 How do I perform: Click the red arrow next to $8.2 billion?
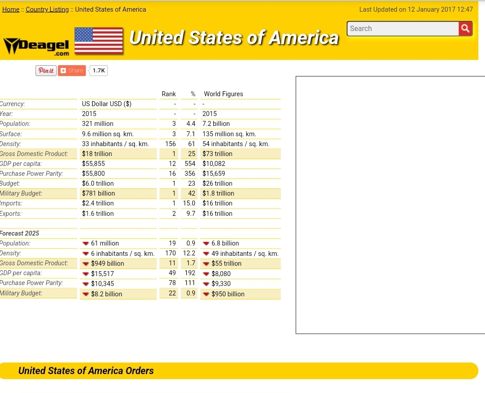tap(86, 294)
